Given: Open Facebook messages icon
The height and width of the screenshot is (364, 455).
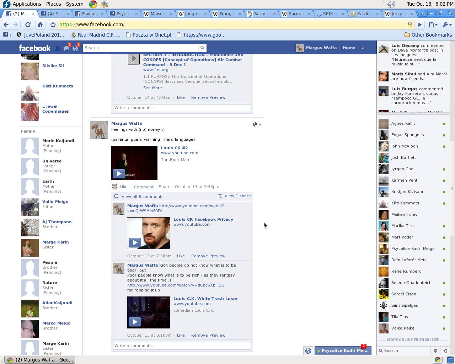Looking at the screenshot, I should click(66, 48).
